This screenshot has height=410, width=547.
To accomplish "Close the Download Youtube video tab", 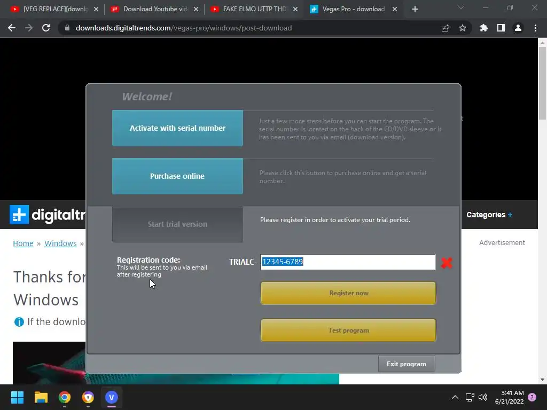I will point(196,9).
